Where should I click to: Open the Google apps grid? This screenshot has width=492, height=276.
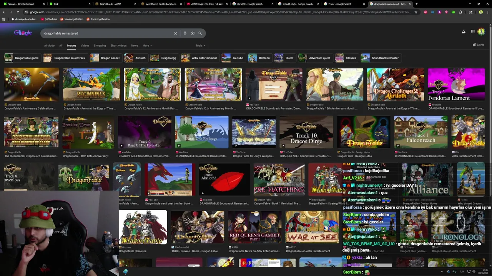(473, 31)
